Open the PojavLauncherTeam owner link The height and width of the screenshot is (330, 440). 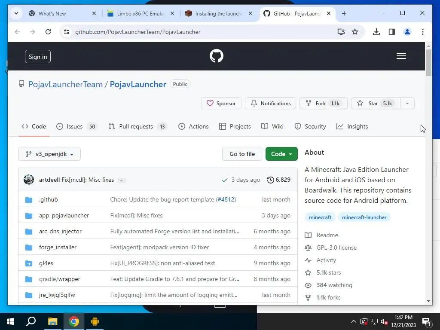click(x=66, y=84)
